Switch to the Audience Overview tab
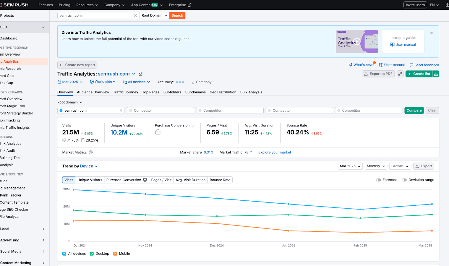449x266 pixels. (93, 92)
